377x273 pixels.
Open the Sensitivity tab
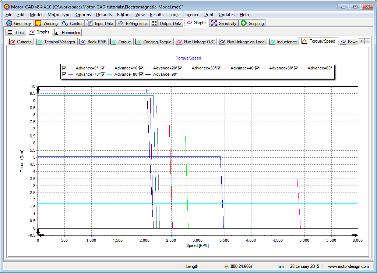(x=224, y=24)
